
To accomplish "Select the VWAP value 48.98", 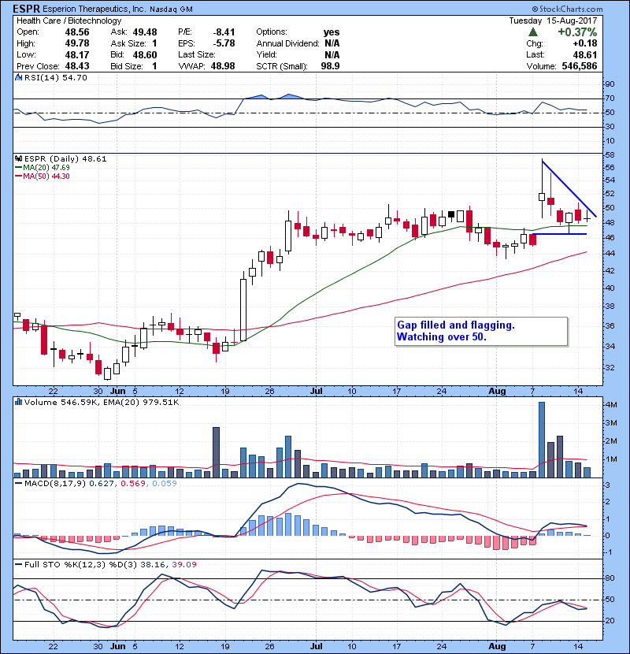I will tap(223, 66).
